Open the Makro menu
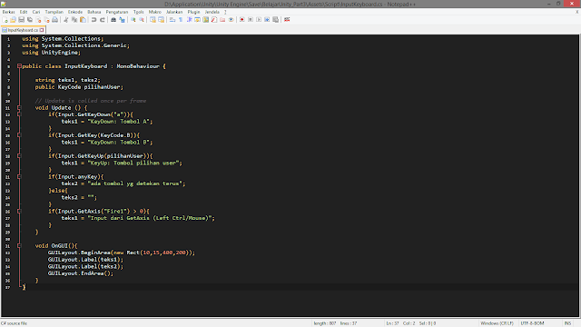 click(x=155, y=12)
